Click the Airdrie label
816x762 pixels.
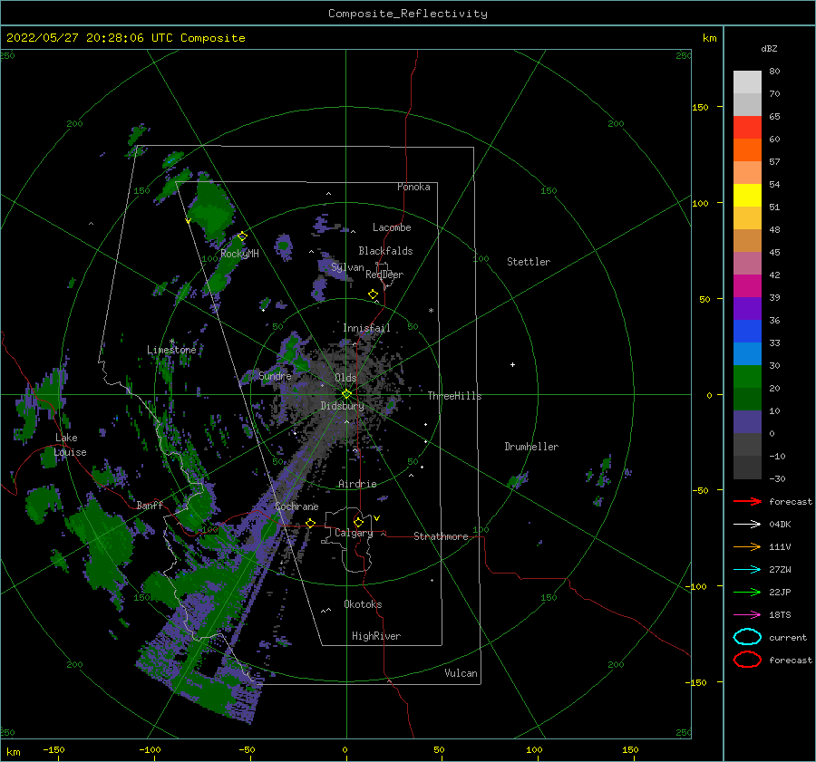pos(357,484)
